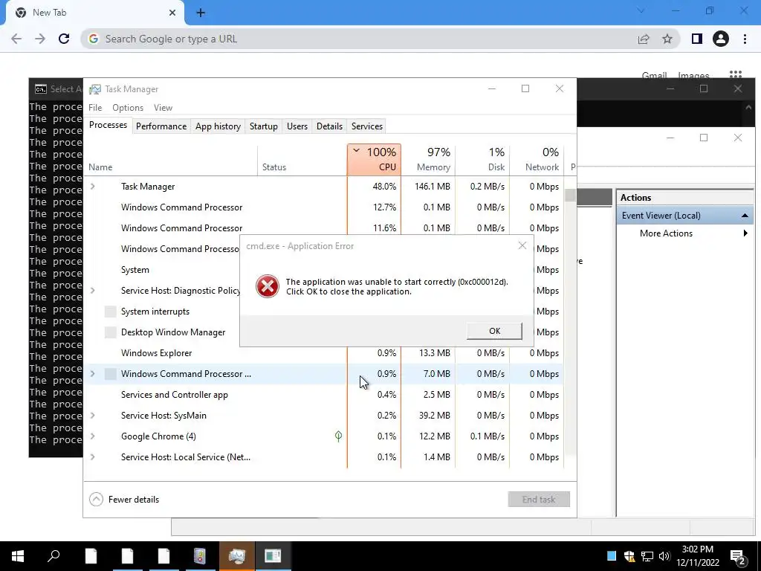Switch to the App history tab
This screenshot has width=761, height=571.
[x=218, y=126]
